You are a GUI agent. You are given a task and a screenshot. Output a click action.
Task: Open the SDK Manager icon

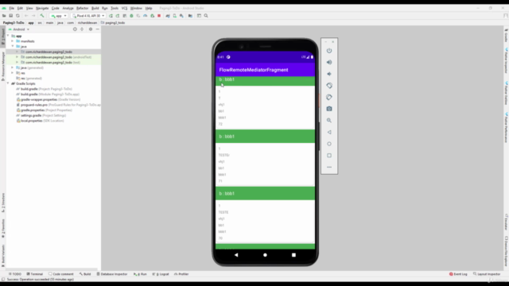tap(181, 16)
